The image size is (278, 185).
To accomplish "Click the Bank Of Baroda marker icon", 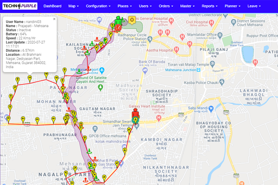I will [145, 71].
